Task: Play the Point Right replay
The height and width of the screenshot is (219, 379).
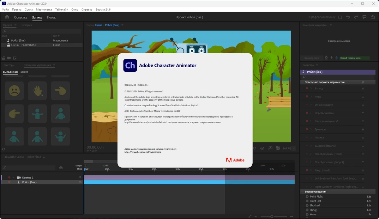Action: (x=307, y=197)
